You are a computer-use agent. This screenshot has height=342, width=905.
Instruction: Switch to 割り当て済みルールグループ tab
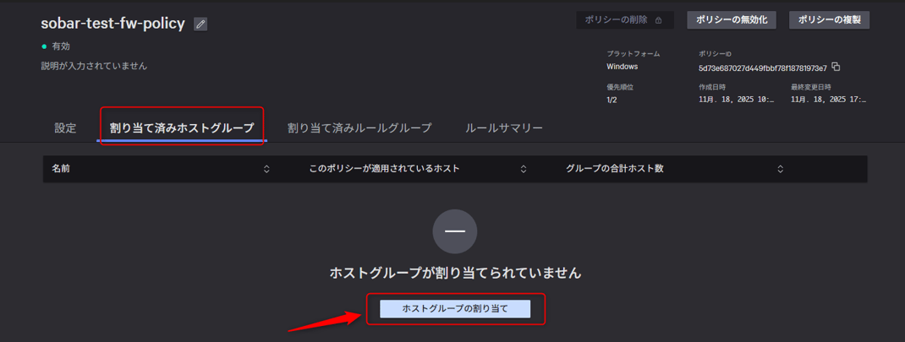359,128
